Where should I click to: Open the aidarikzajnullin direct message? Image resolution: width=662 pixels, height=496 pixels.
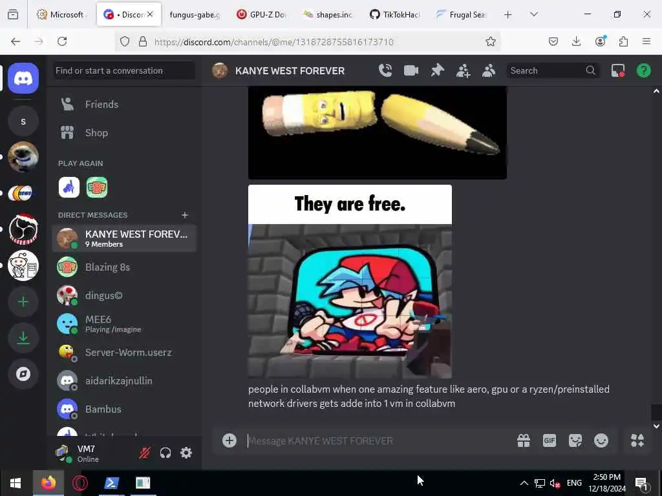pos(124,380)
